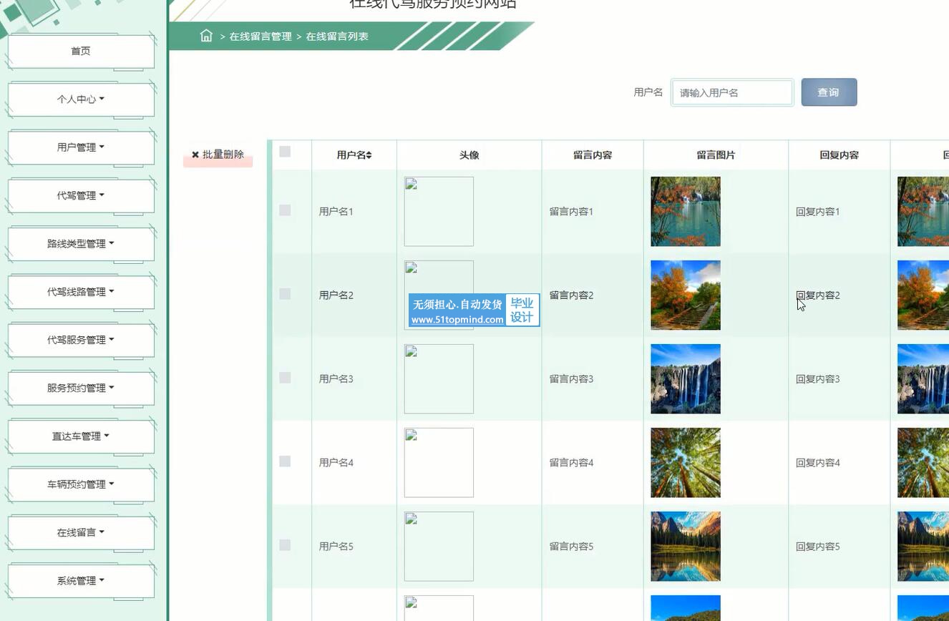Expand the 用户管理 sidebar menu
Image resolution: width=949 pixels, height=621 pixels.
(81, 147)
